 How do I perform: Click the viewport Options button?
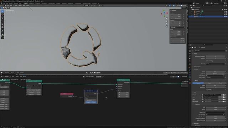coord(185,8)
